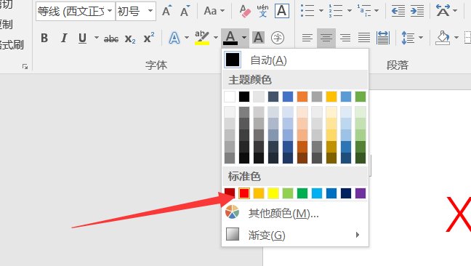Open text effects dropdown arrow
The image size is (471, 266).
click(187, 38)
